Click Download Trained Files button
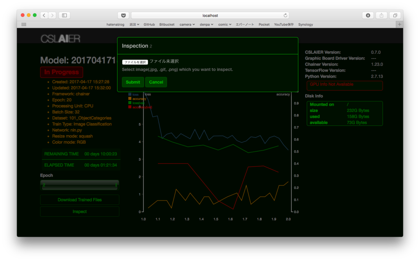This screenshot has height=261, width=420. (80, 200)
